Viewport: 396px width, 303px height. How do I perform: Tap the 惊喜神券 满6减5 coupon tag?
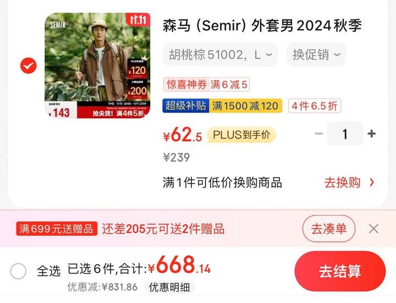pyautogui.click(x=207, y=84)
